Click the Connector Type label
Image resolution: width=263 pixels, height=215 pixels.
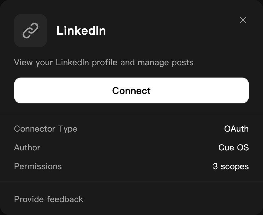pos(45,129)
